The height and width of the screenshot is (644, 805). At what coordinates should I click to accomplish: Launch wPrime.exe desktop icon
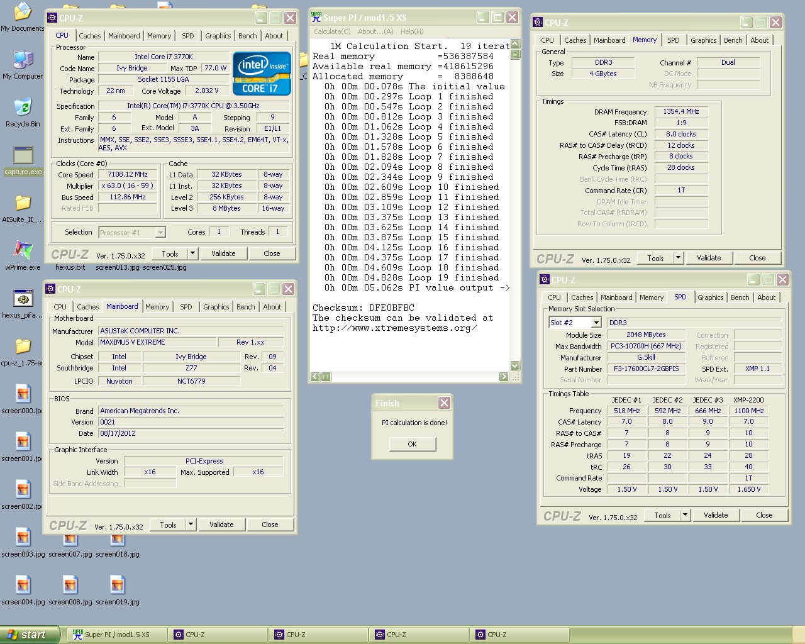pyautogui.click(x=23, y=256)
